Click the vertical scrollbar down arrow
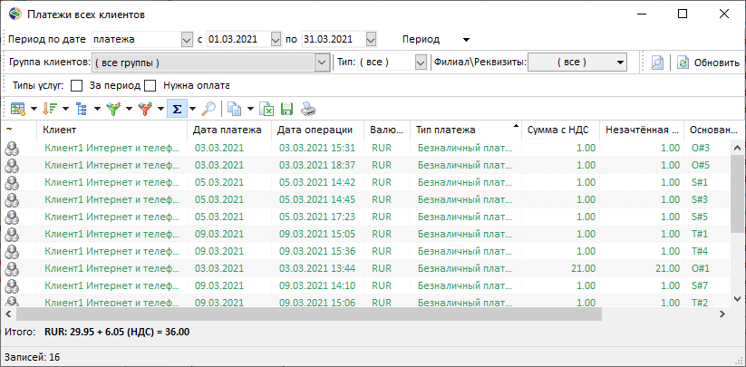 737,298
